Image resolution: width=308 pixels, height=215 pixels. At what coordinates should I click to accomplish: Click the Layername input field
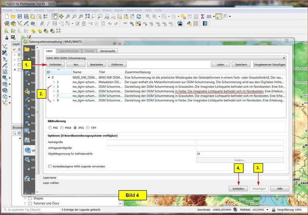[x=173, y=178]
